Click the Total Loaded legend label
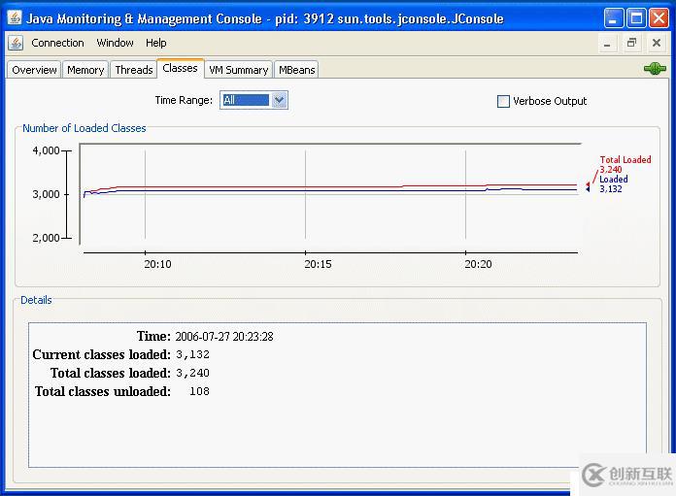Image resolution: width=676 pixels, height=496 pixels. [625, 159]
